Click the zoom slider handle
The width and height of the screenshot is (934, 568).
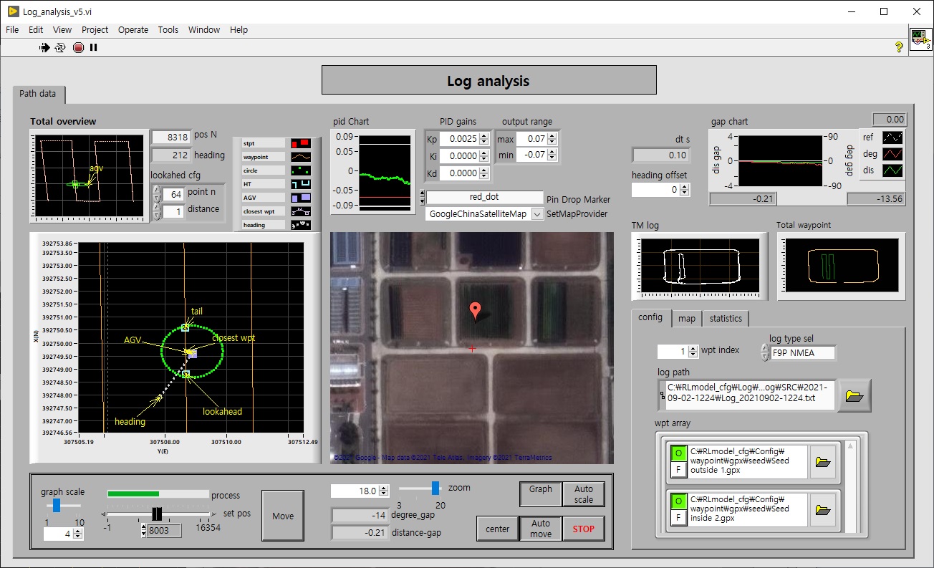tap(435, 488)
